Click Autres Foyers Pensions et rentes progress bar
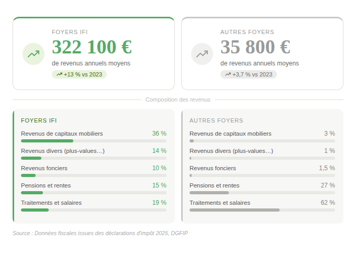Image resolution: width=356 pixels, height=254 pixels. point(262,193)
